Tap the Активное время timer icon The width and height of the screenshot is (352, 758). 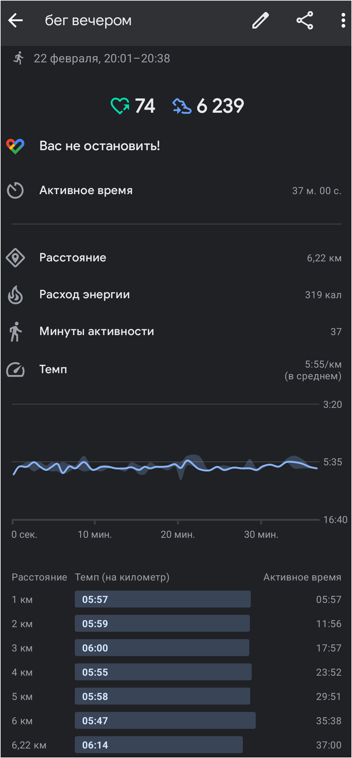click(x=15, y=191)
